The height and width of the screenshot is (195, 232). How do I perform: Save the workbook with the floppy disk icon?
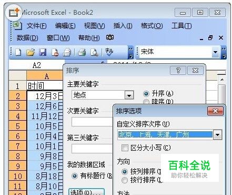[43, 52]
